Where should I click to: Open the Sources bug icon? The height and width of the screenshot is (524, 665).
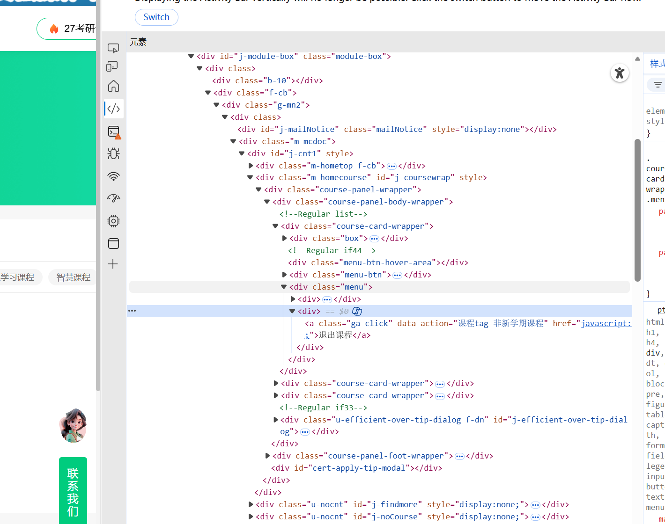click(x=113, y=153)
